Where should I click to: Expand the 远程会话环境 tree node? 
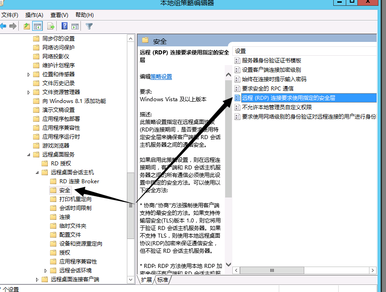click(x=46, y=271)
